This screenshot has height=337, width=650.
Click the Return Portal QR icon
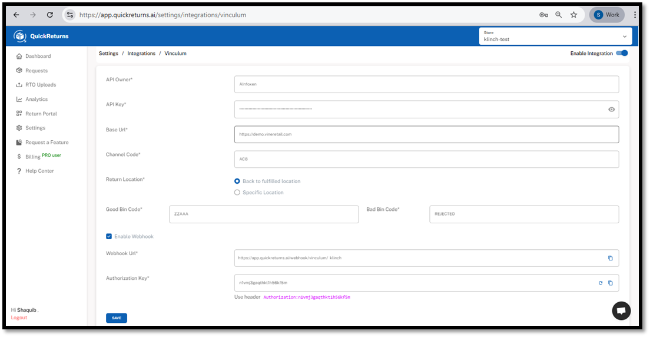pyautogui.click(x=19, y=114)
